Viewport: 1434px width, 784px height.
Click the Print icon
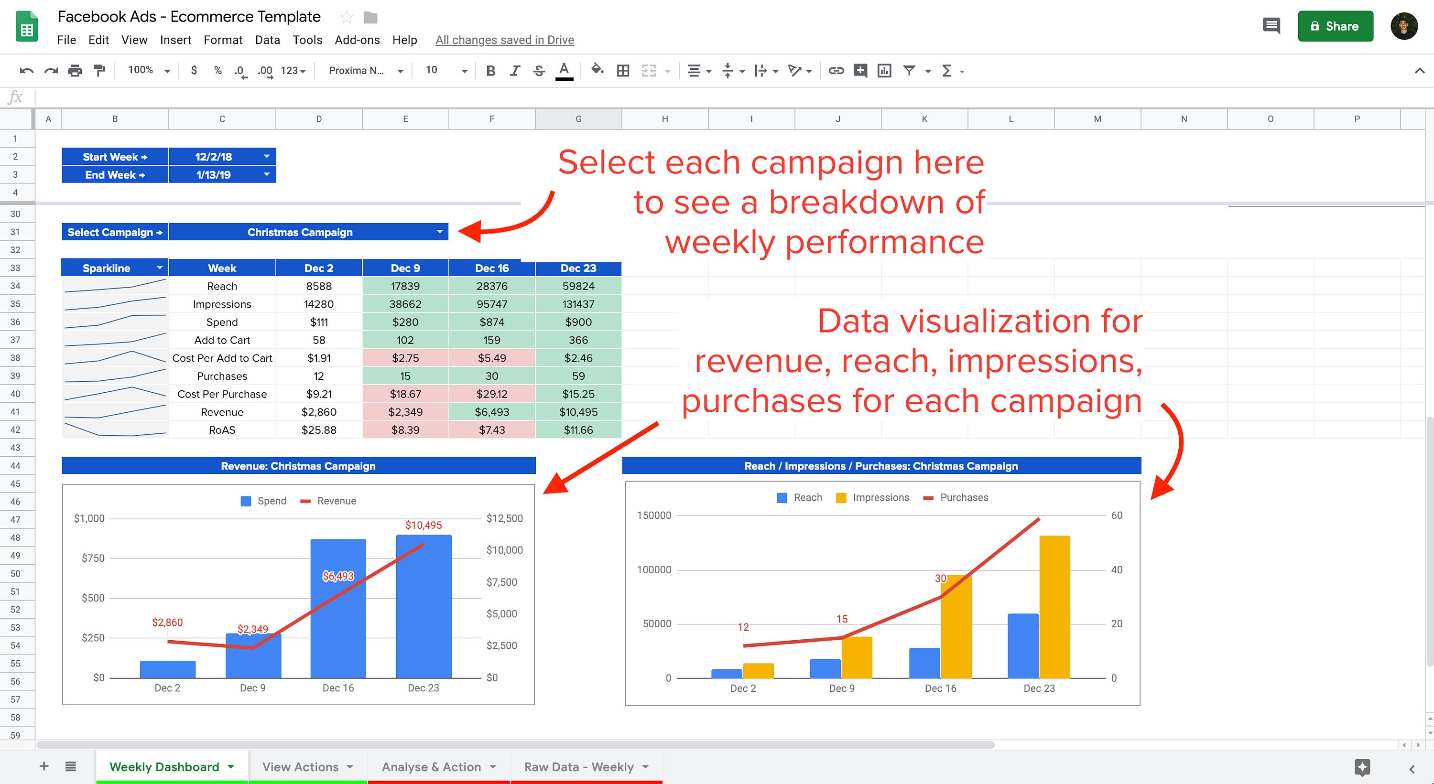[x=75, y=71]
